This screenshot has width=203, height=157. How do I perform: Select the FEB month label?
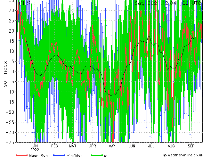click(54, 146)
